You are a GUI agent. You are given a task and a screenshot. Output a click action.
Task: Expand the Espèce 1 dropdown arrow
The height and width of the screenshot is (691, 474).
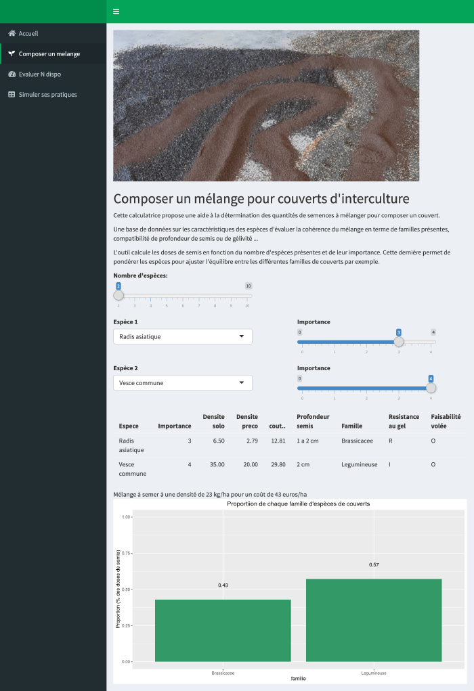pos(242,336)
